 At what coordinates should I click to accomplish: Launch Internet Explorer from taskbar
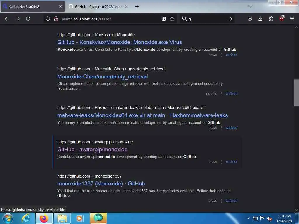[26, 218]
